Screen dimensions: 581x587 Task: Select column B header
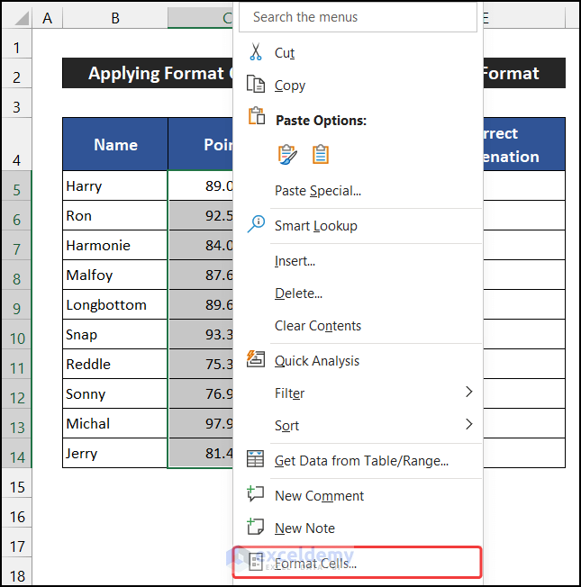pyautogui.click(x=115, y=17)
